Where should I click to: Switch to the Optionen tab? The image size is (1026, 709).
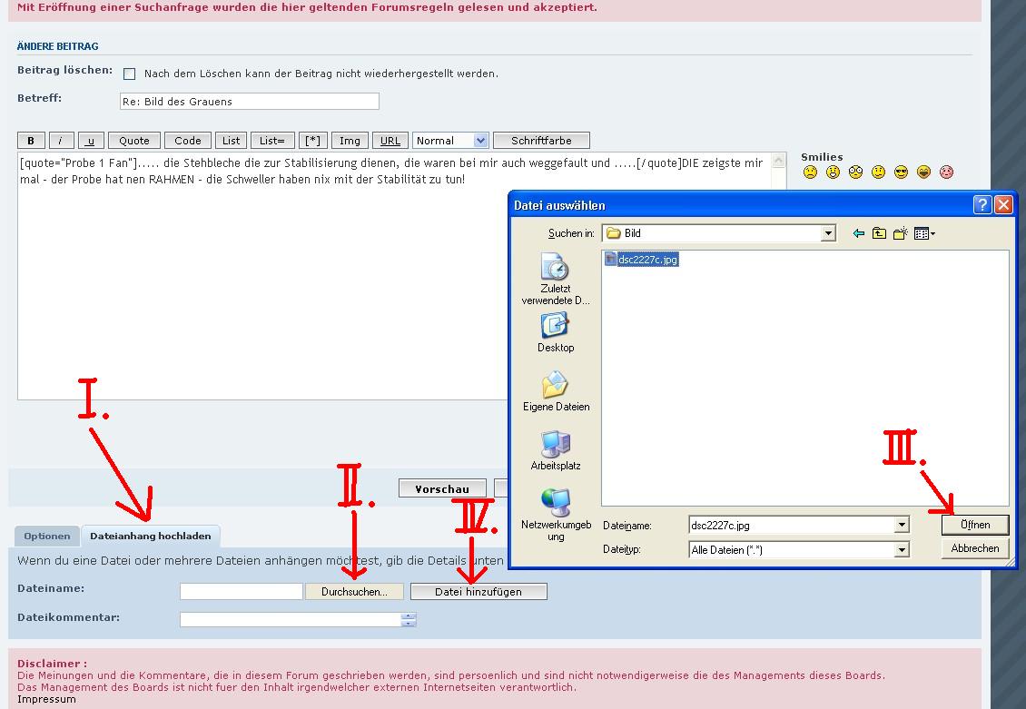47,537
